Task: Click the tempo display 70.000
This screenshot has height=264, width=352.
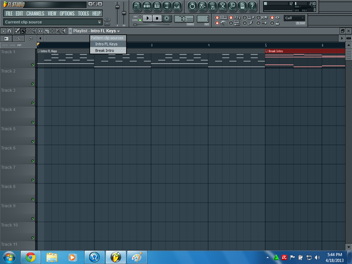Action: tap(184, 19)
